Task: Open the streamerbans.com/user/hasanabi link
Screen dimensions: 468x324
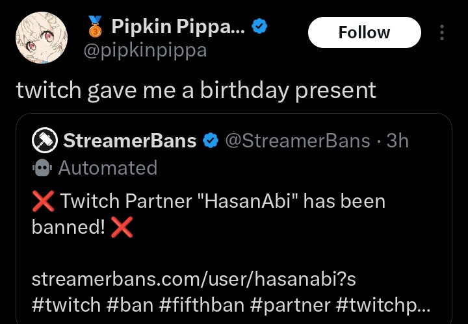Action: pyautogui.click(x=194, y=279)
